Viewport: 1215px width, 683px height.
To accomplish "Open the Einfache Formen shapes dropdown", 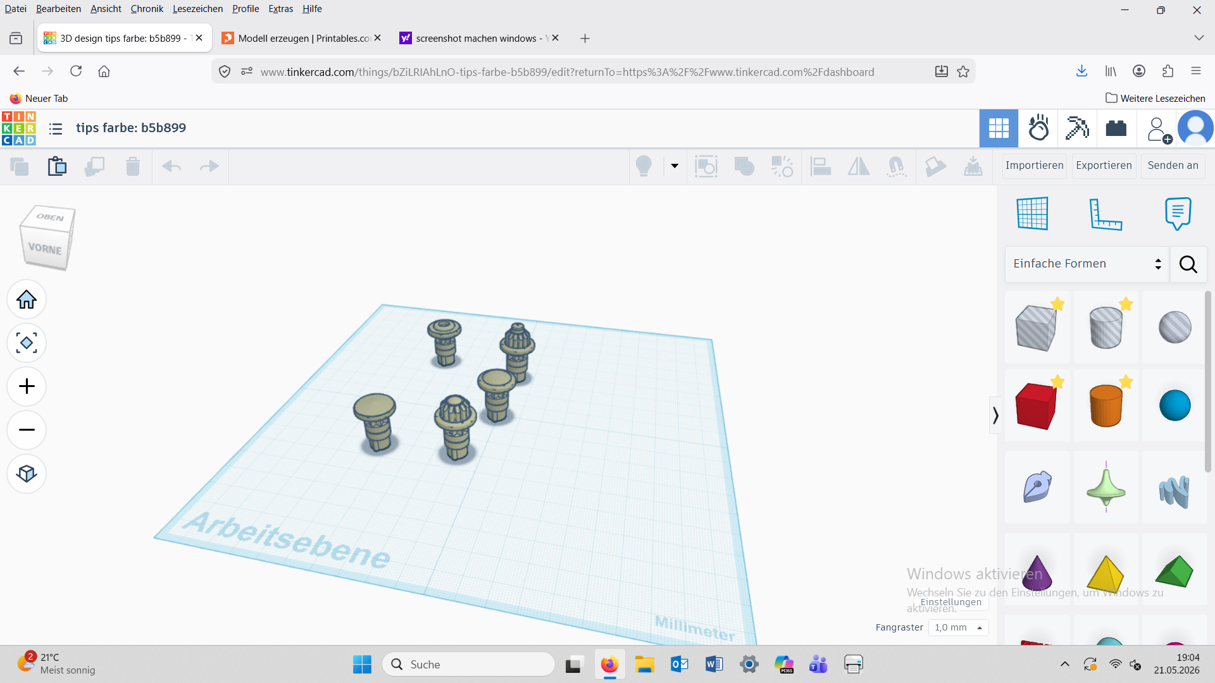I will 1087,264.
